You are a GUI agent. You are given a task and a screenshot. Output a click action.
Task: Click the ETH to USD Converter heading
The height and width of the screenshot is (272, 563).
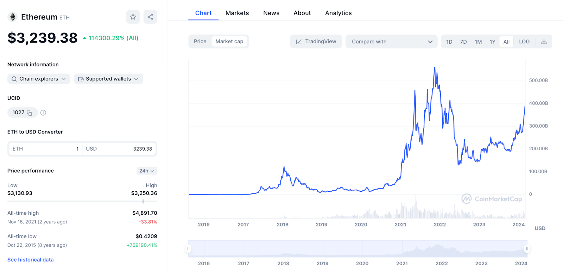35,132
